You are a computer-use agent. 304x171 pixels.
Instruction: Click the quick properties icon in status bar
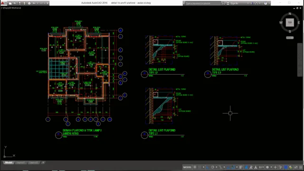[x=281, y=167]
